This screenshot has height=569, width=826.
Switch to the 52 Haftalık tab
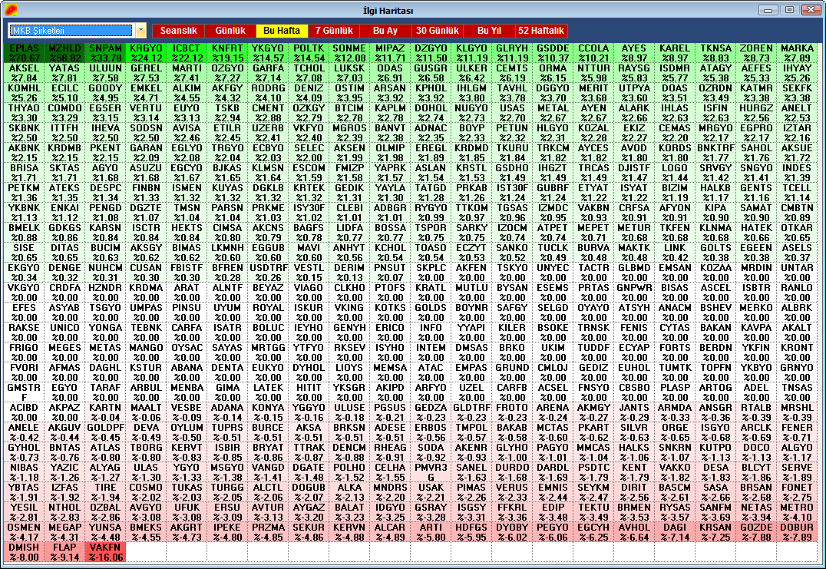tap(541, 31)
